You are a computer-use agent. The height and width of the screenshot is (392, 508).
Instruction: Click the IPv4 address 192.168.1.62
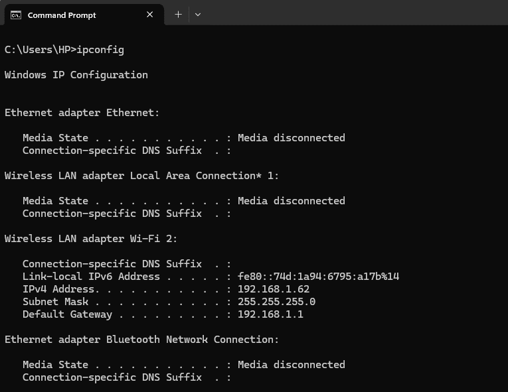(274, 289)
